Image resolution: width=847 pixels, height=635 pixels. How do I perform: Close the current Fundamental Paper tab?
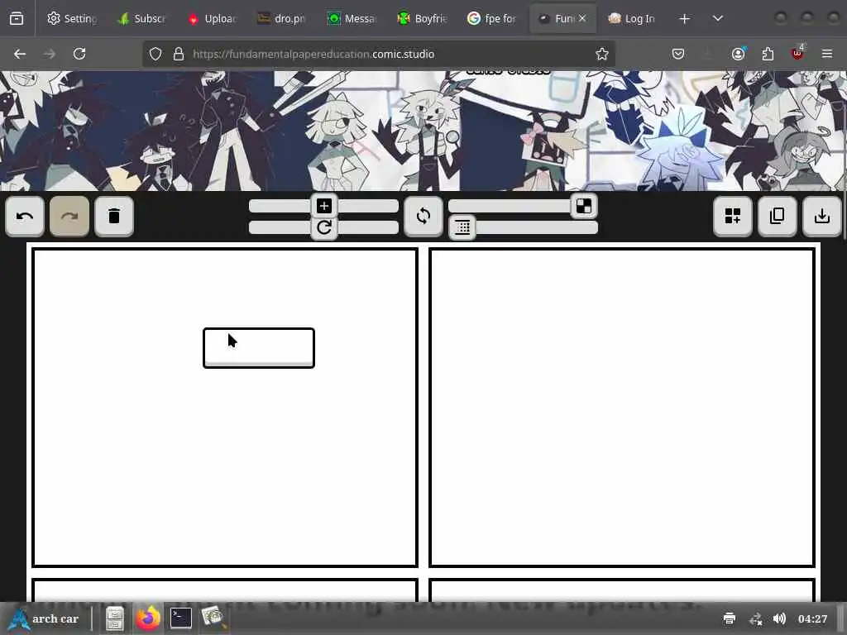click(582, 18)
